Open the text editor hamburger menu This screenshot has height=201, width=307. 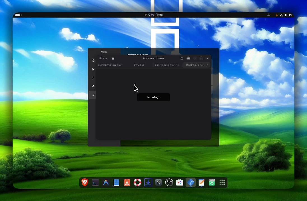[x=188, y=58]
